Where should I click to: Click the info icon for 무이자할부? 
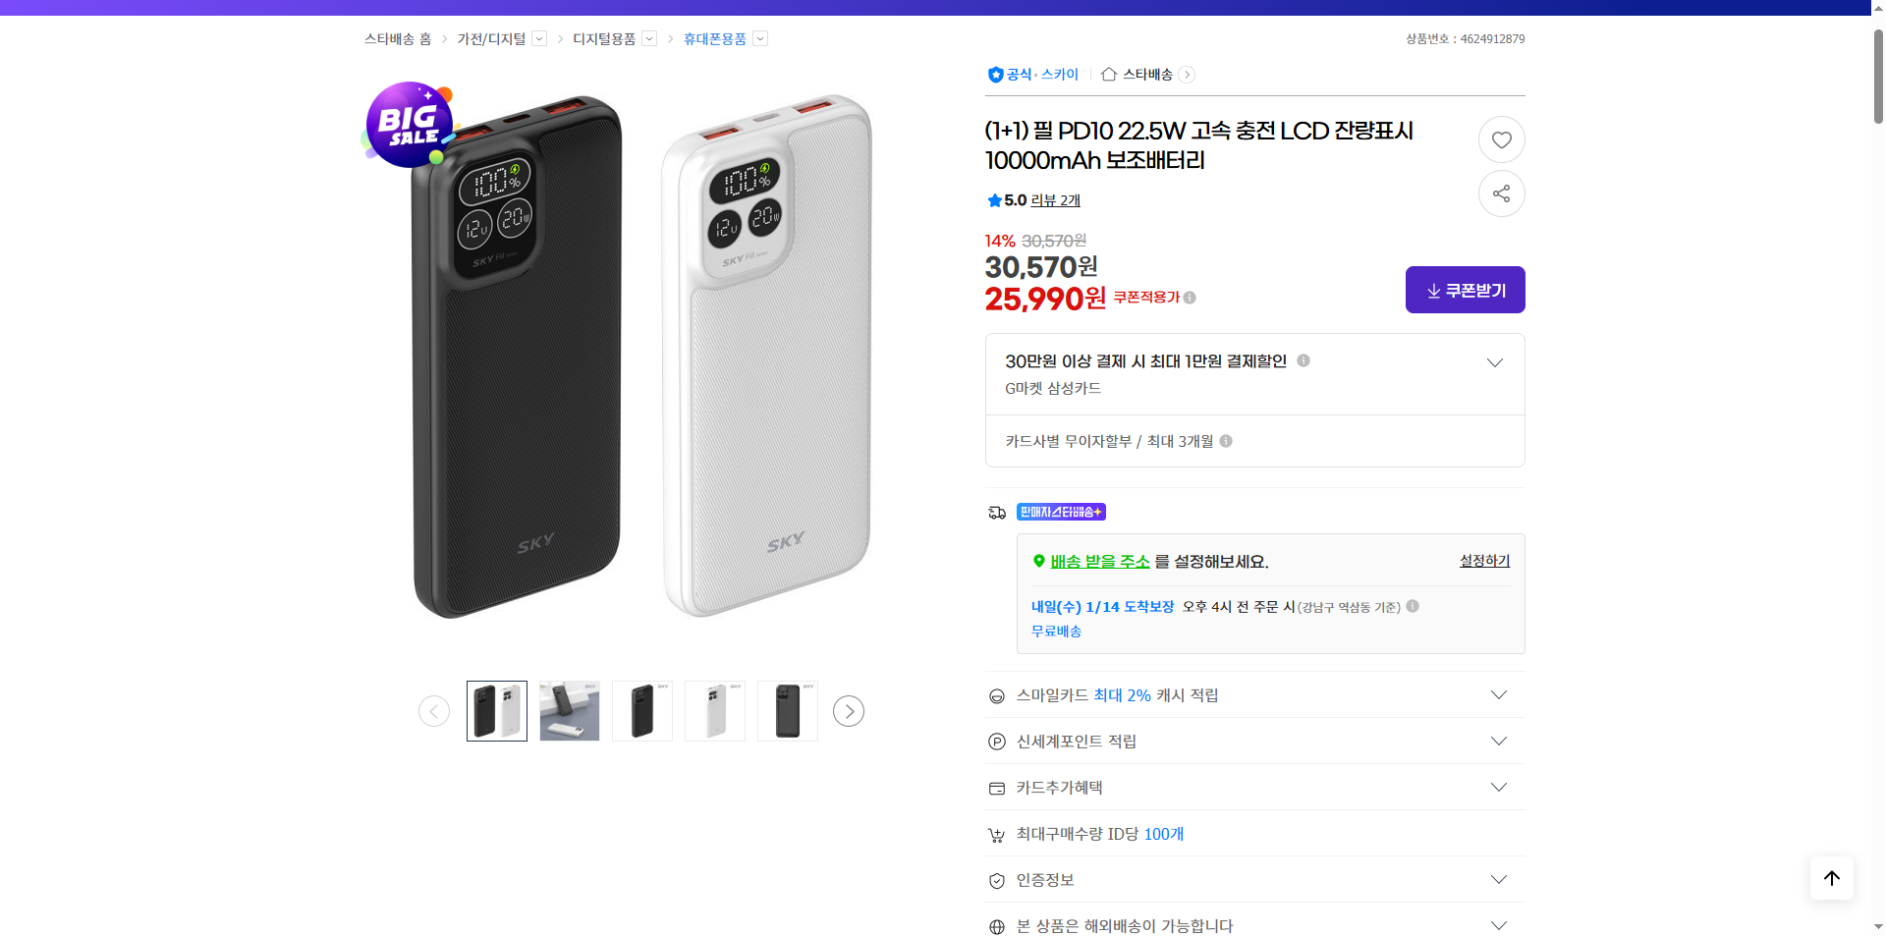(1225, 441)
